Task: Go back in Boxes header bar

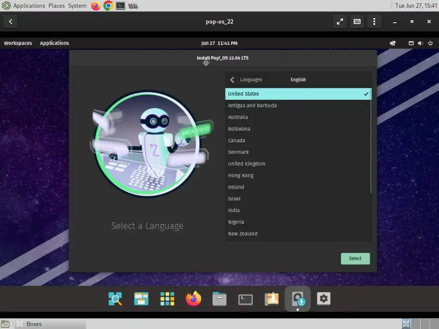Action: click(10, 21)
